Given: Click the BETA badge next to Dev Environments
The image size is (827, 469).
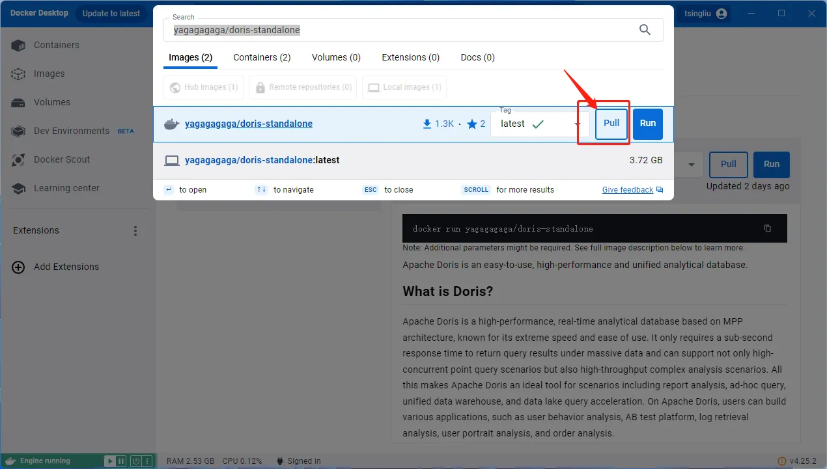Looking at the screenshot, I should [x=126, y=131].
